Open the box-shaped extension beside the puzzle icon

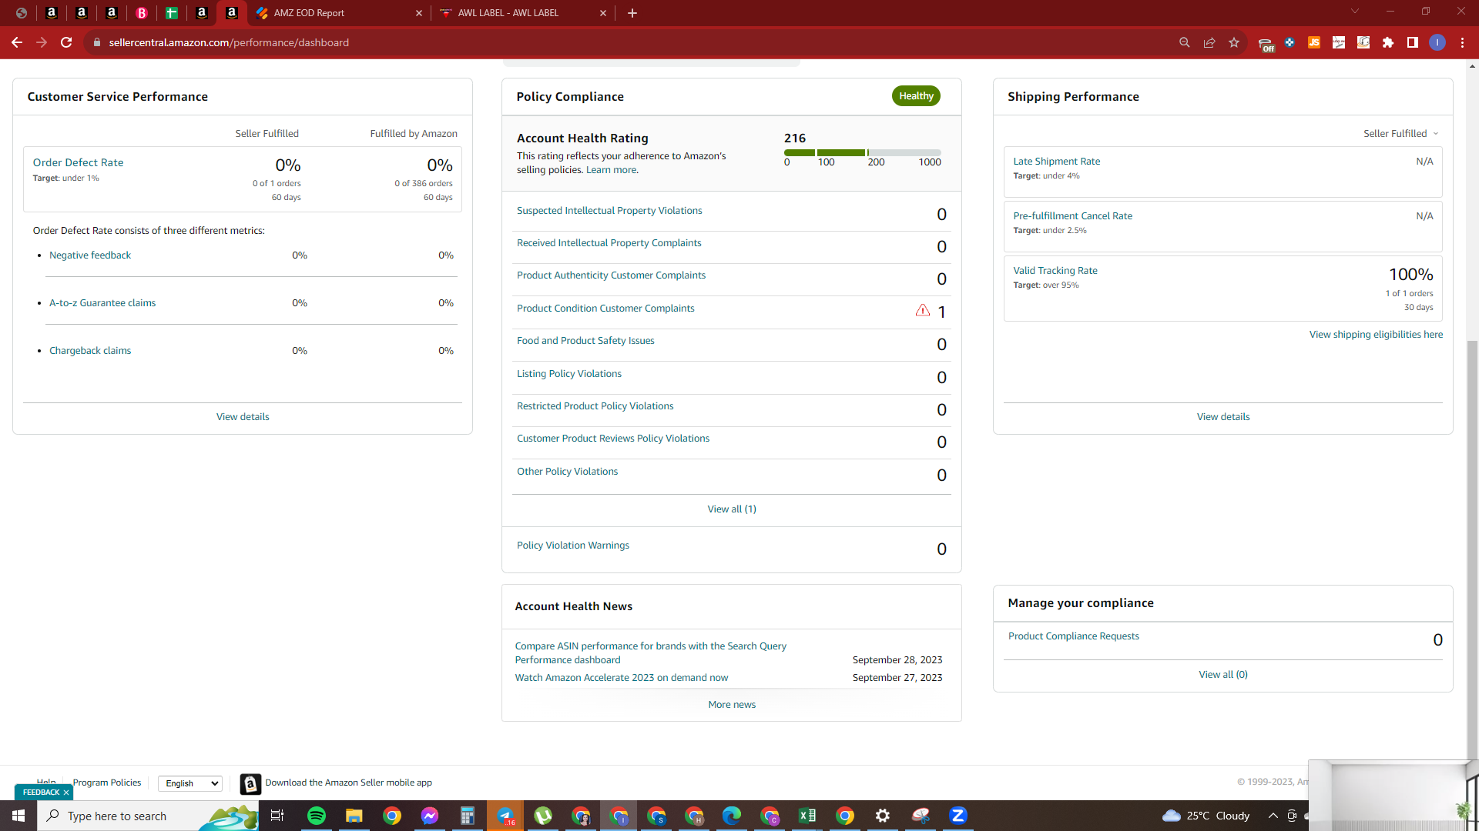click(1363, 42)
